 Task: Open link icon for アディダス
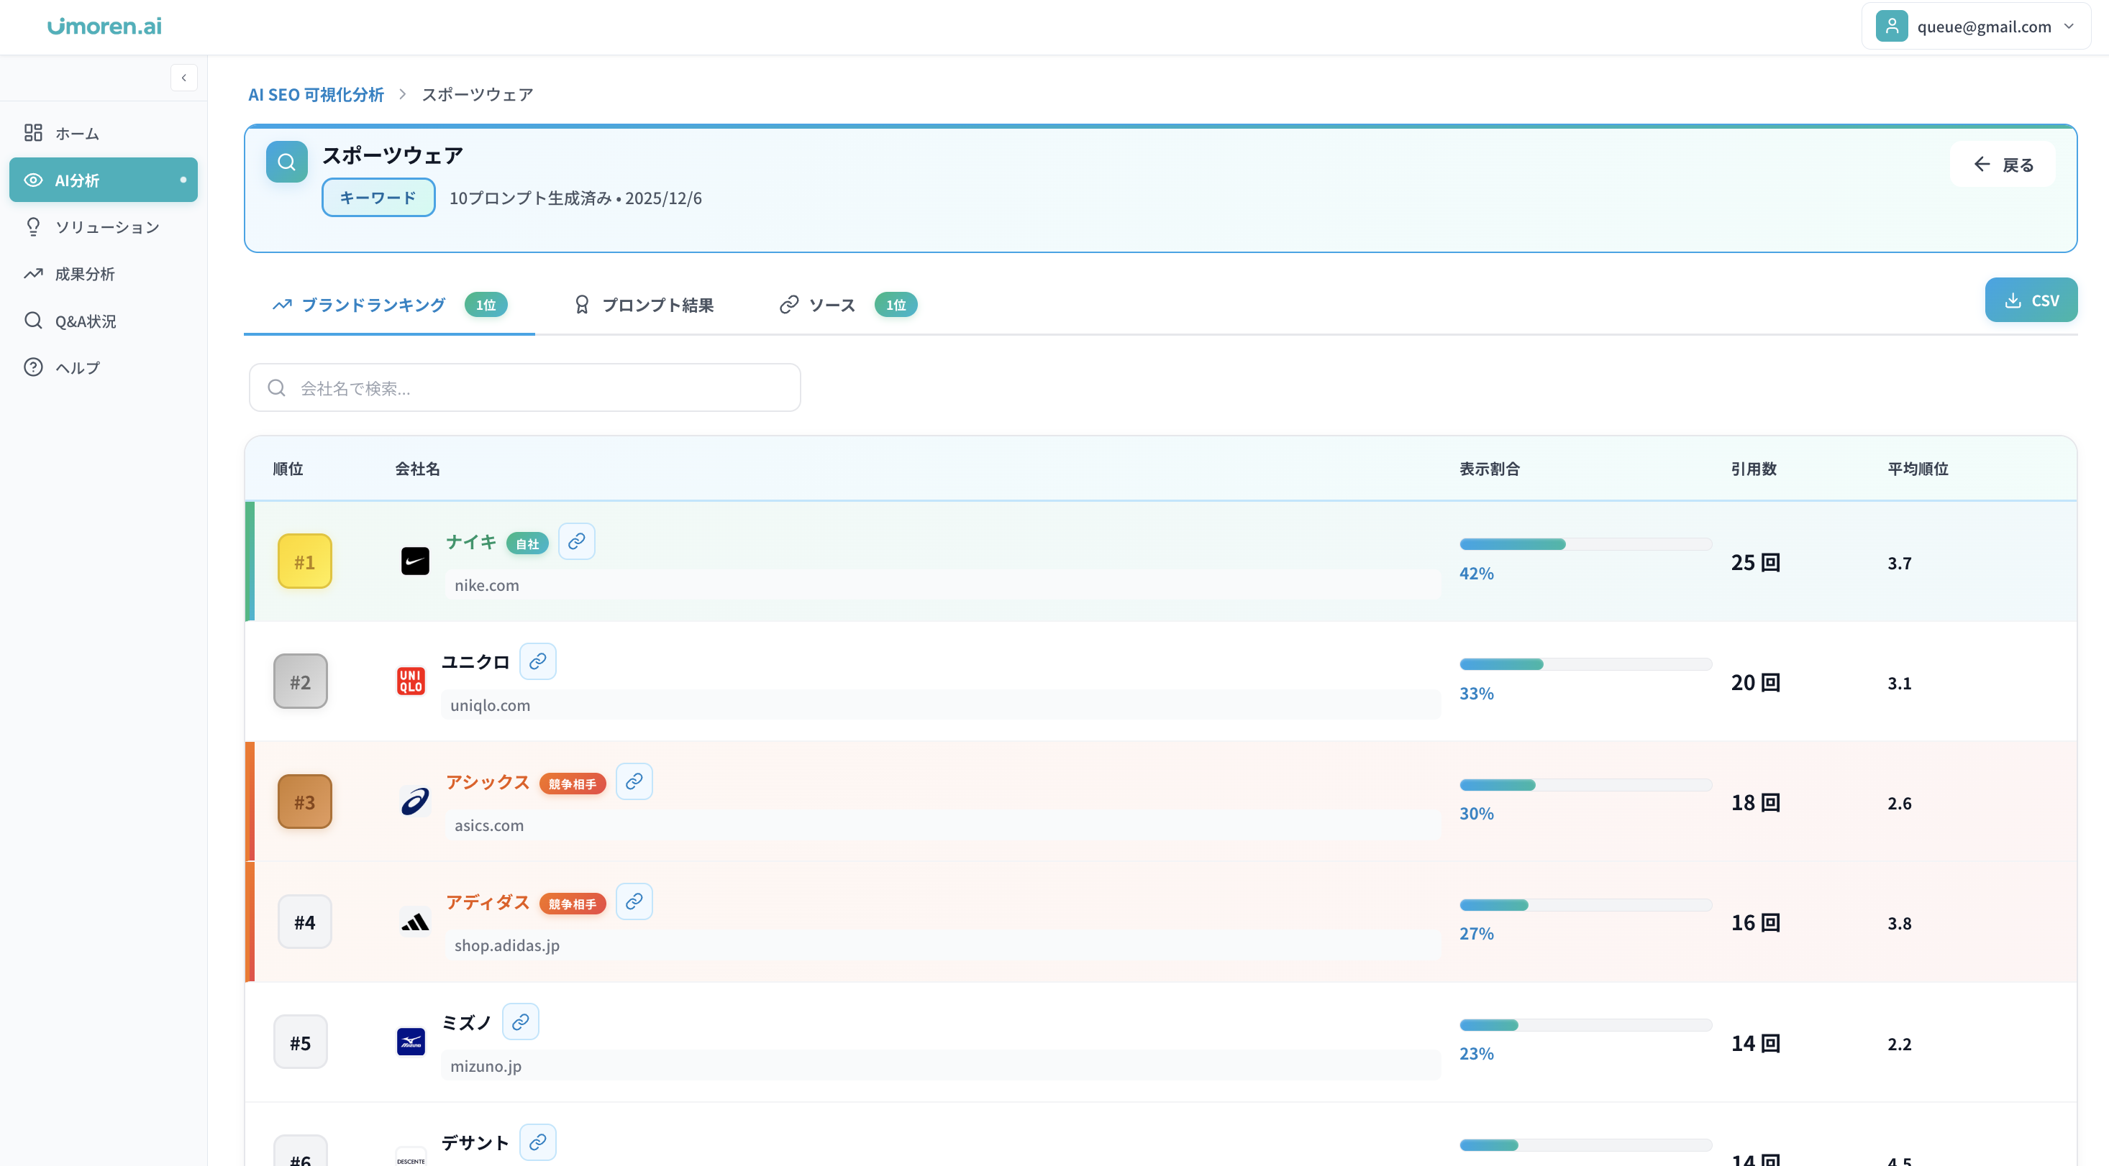click(634, 901)
